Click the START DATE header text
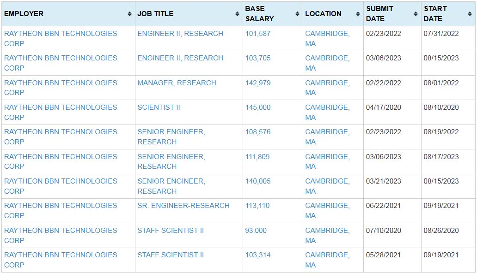 435,14
